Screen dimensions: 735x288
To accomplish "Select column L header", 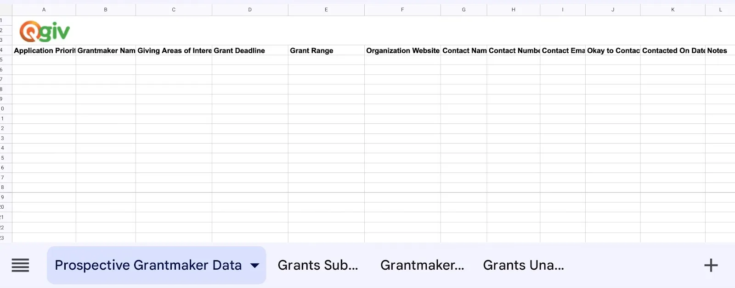I will [x=720, y=10].
